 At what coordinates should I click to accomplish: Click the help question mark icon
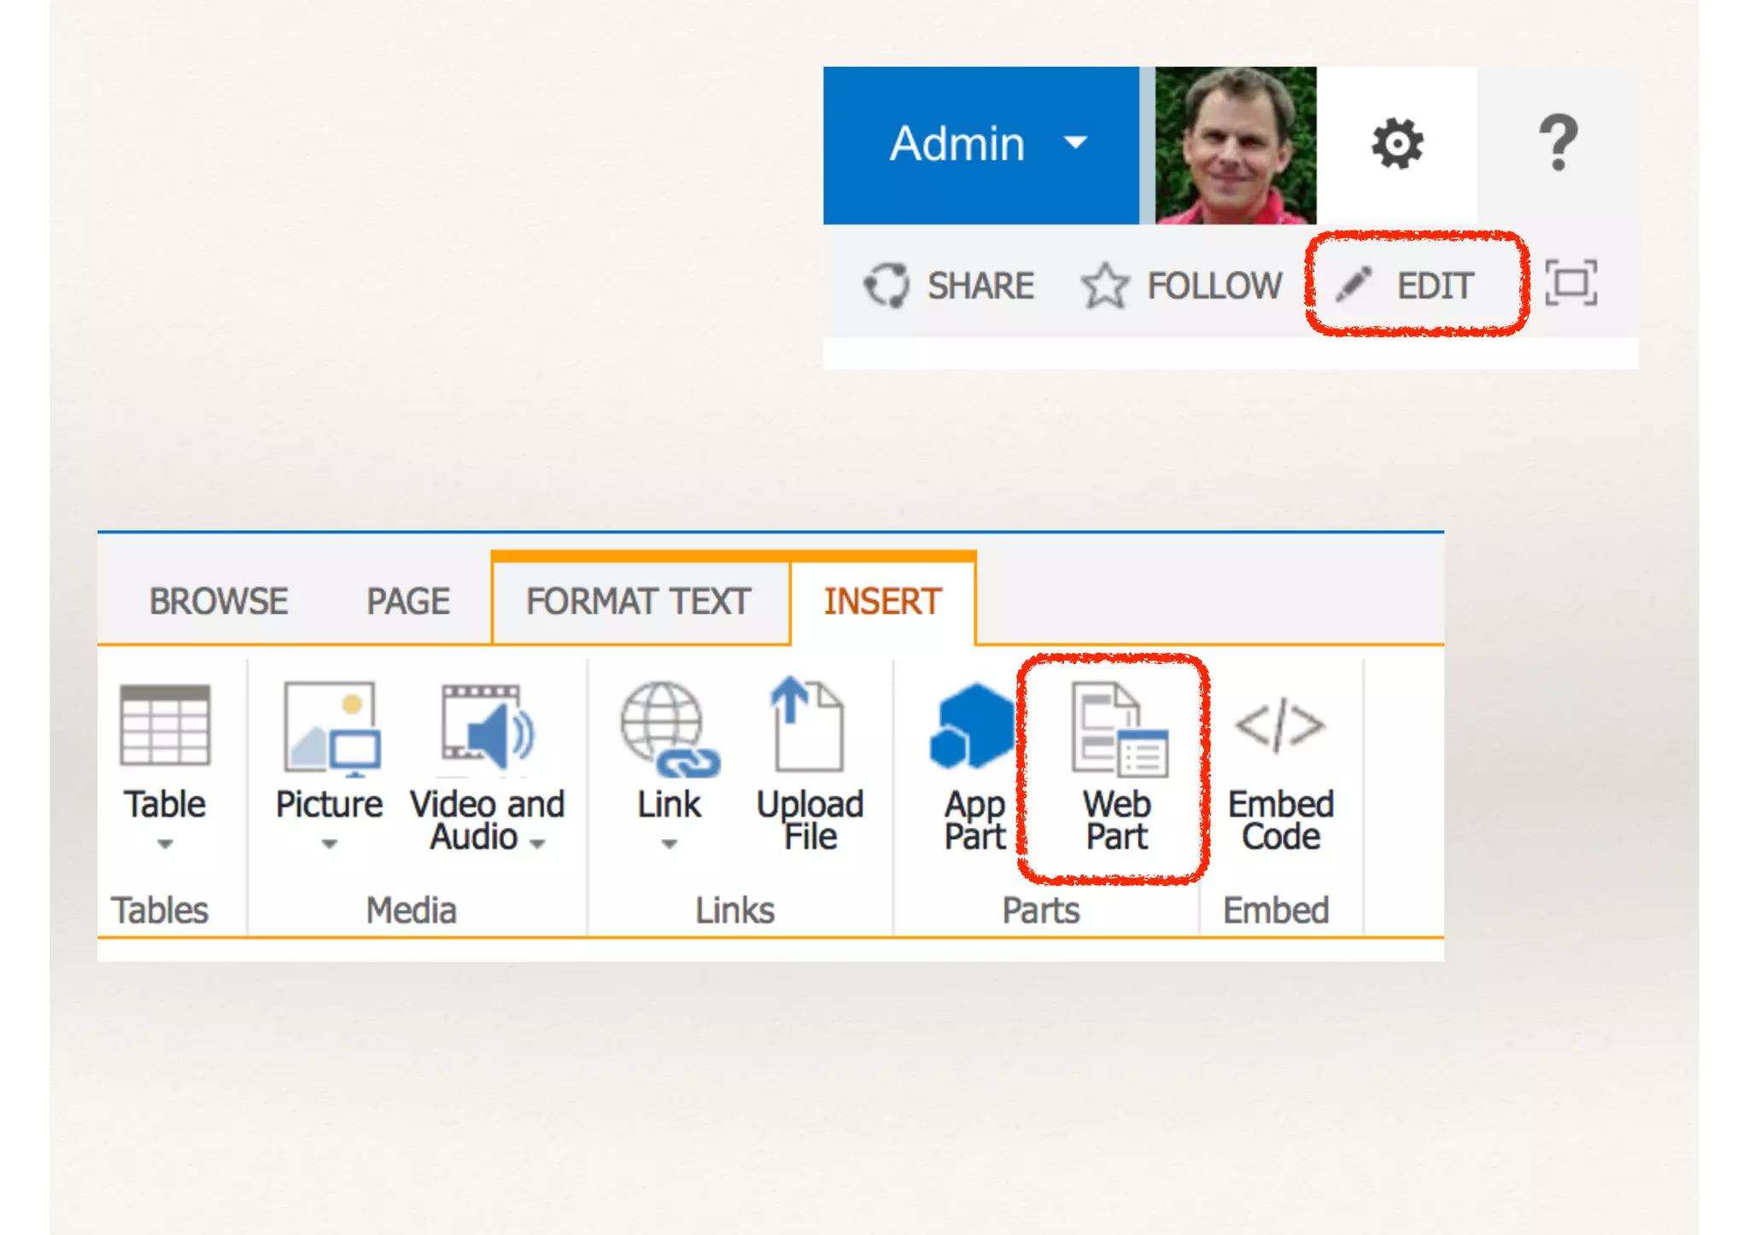(x=1557, y=144)
